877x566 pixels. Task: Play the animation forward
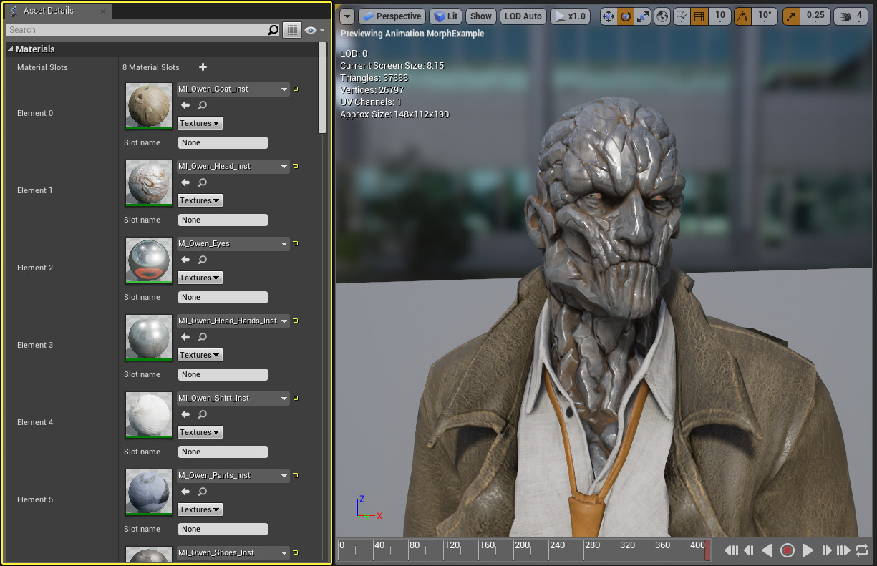point(808,550)
